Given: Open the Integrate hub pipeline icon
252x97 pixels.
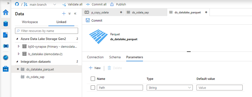Looking at the screenshot, I should 6,46.
